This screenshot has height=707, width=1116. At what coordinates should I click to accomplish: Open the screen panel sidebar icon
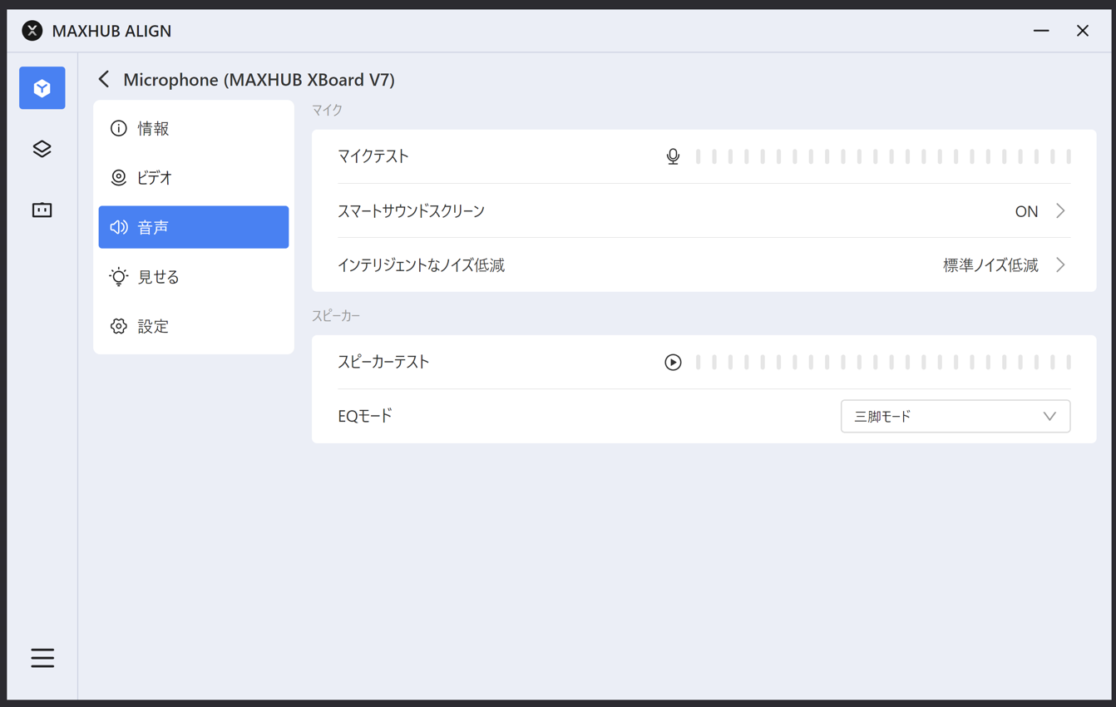click(42, 210)
